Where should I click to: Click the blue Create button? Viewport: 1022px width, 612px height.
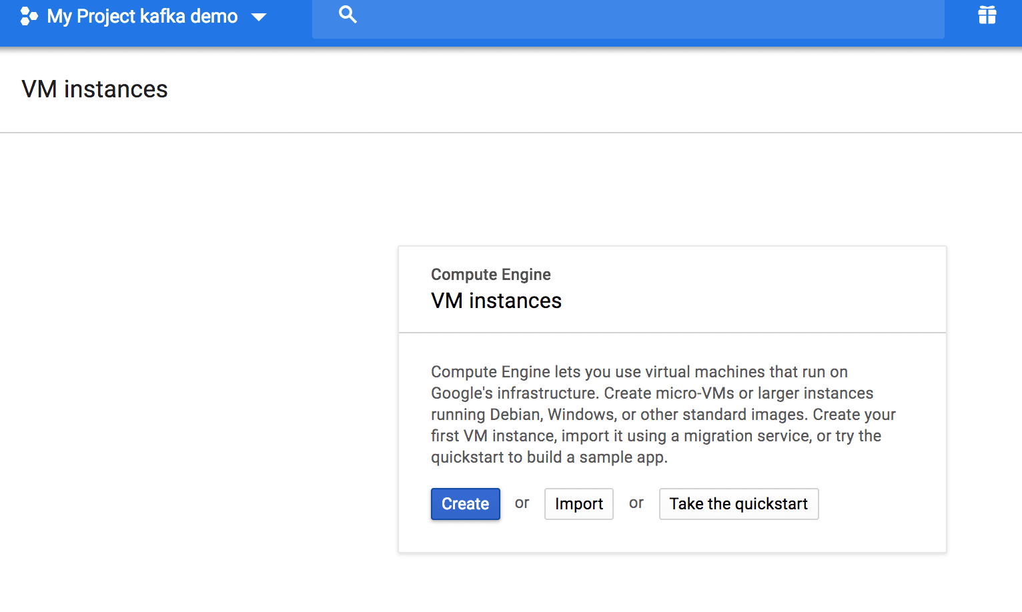466,504
